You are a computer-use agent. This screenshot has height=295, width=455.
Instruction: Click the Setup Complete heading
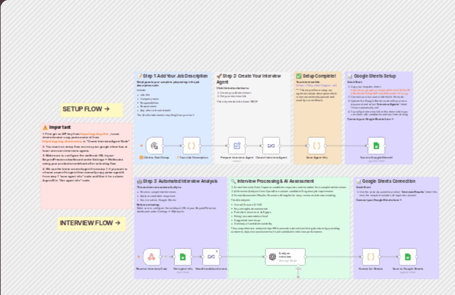(316, 76)
